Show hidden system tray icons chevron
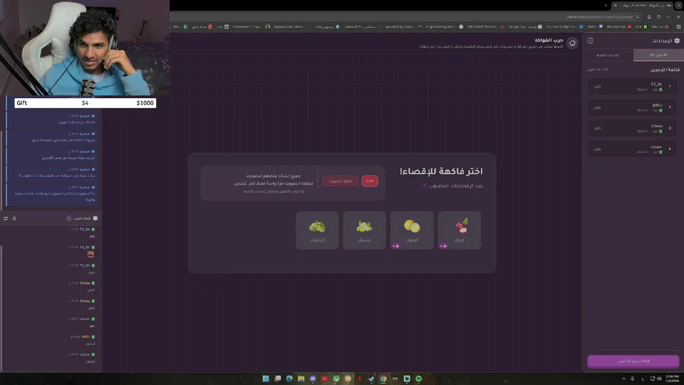 click(624, 379)
